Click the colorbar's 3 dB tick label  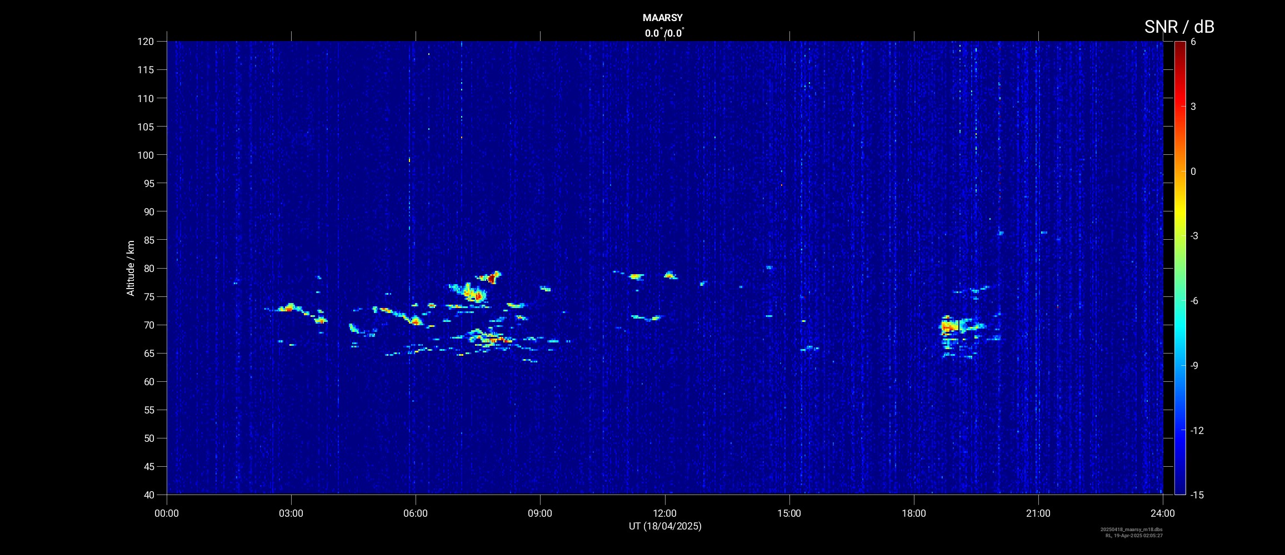1193,107
